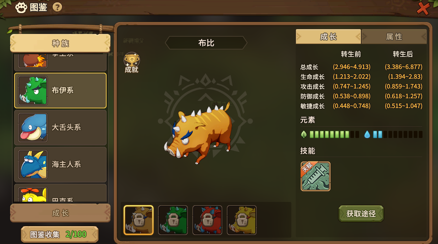Select the talent syringe skill icon
This screenshot has height=244, width=438.
pos(315,176)
